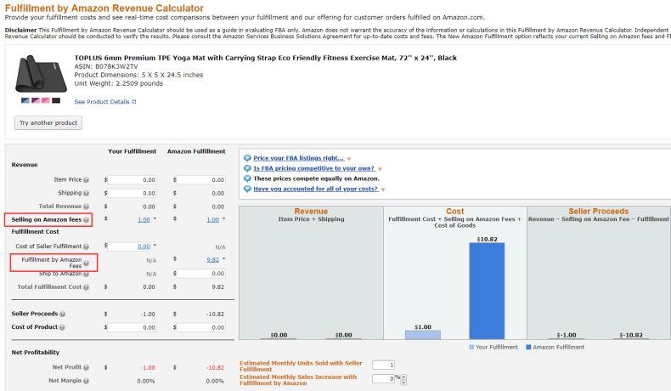Select the purple-pink yoga mat color swatch
The height and width of the screenshot is (391, 671).
(x=36, y=100)
